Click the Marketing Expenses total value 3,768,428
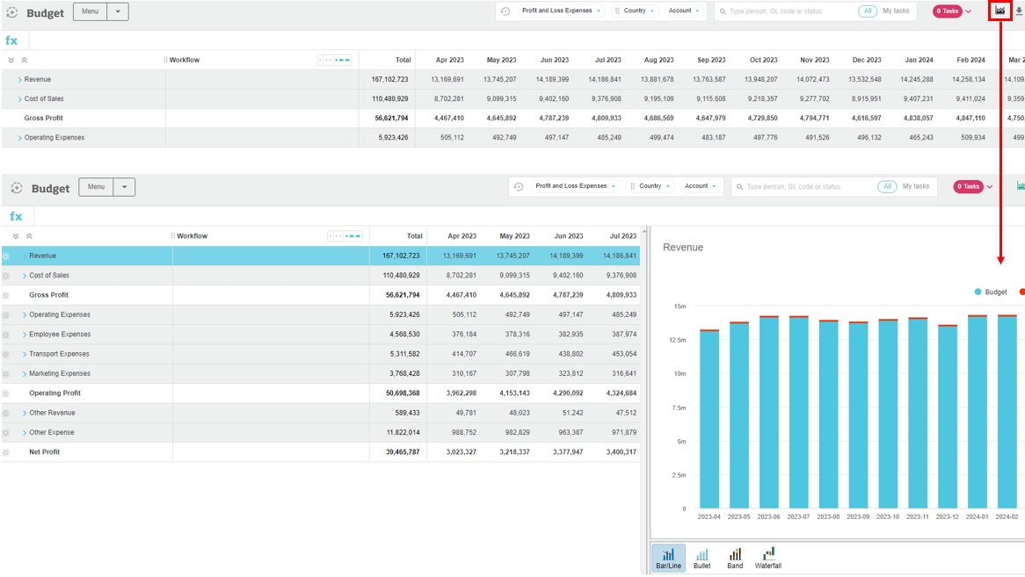 pos(404,374)
